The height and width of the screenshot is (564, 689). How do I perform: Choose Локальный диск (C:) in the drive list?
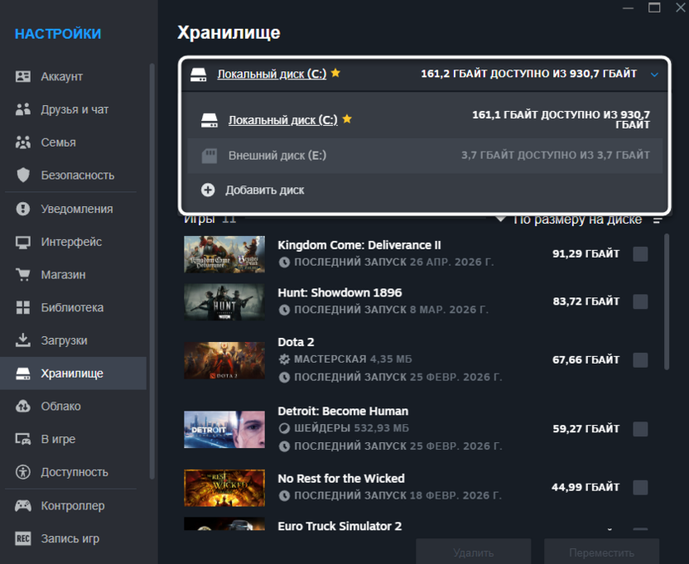pos(425,119)
